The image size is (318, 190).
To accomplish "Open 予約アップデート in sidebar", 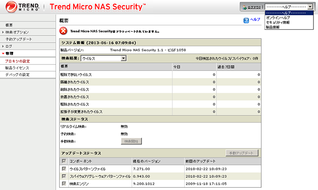I will point(19,39).
